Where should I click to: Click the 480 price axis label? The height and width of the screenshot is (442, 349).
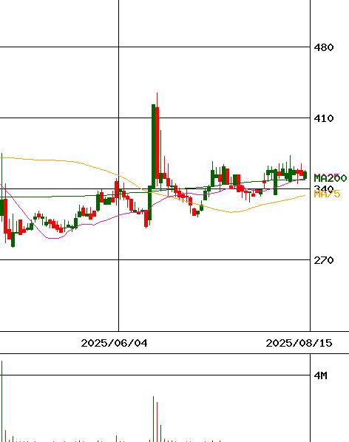(x=324, y=47)
